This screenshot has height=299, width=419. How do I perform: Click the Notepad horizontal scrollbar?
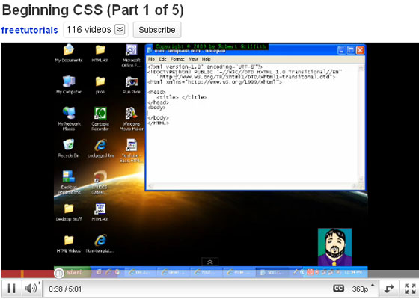click(253, 186)
